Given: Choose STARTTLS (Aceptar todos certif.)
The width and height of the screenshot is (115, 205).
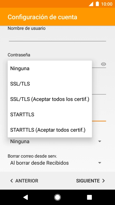Looking at the screenshot, I should (x=50, y=130).
